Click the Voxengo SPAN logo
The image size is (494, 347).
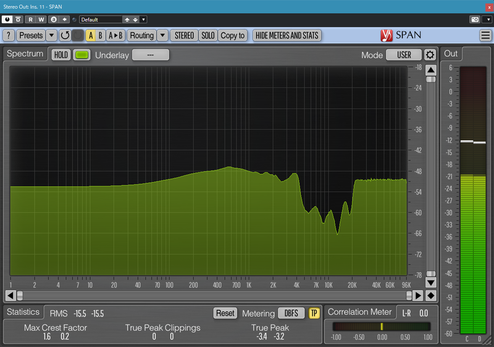coord(400,35)
